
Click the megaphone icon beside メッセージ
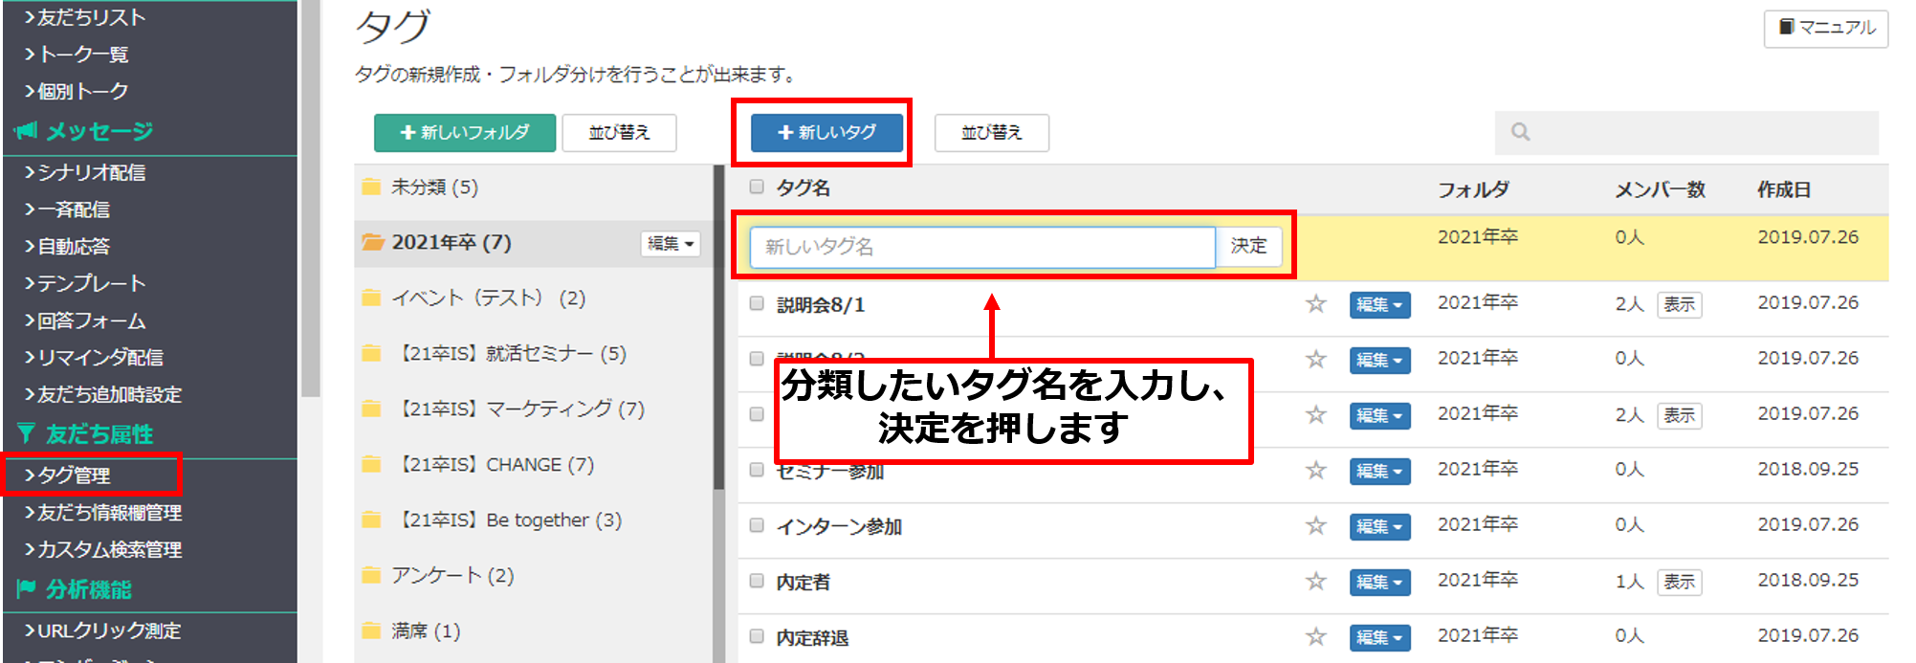coord(26,131)
